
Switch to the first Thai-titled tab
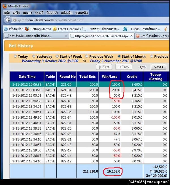pos(36,36)
